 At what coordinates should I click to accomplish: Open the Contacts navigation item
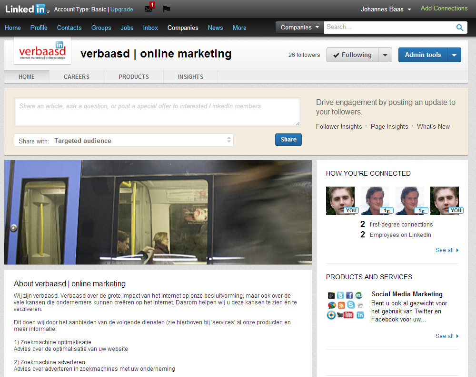coord(69,28)
